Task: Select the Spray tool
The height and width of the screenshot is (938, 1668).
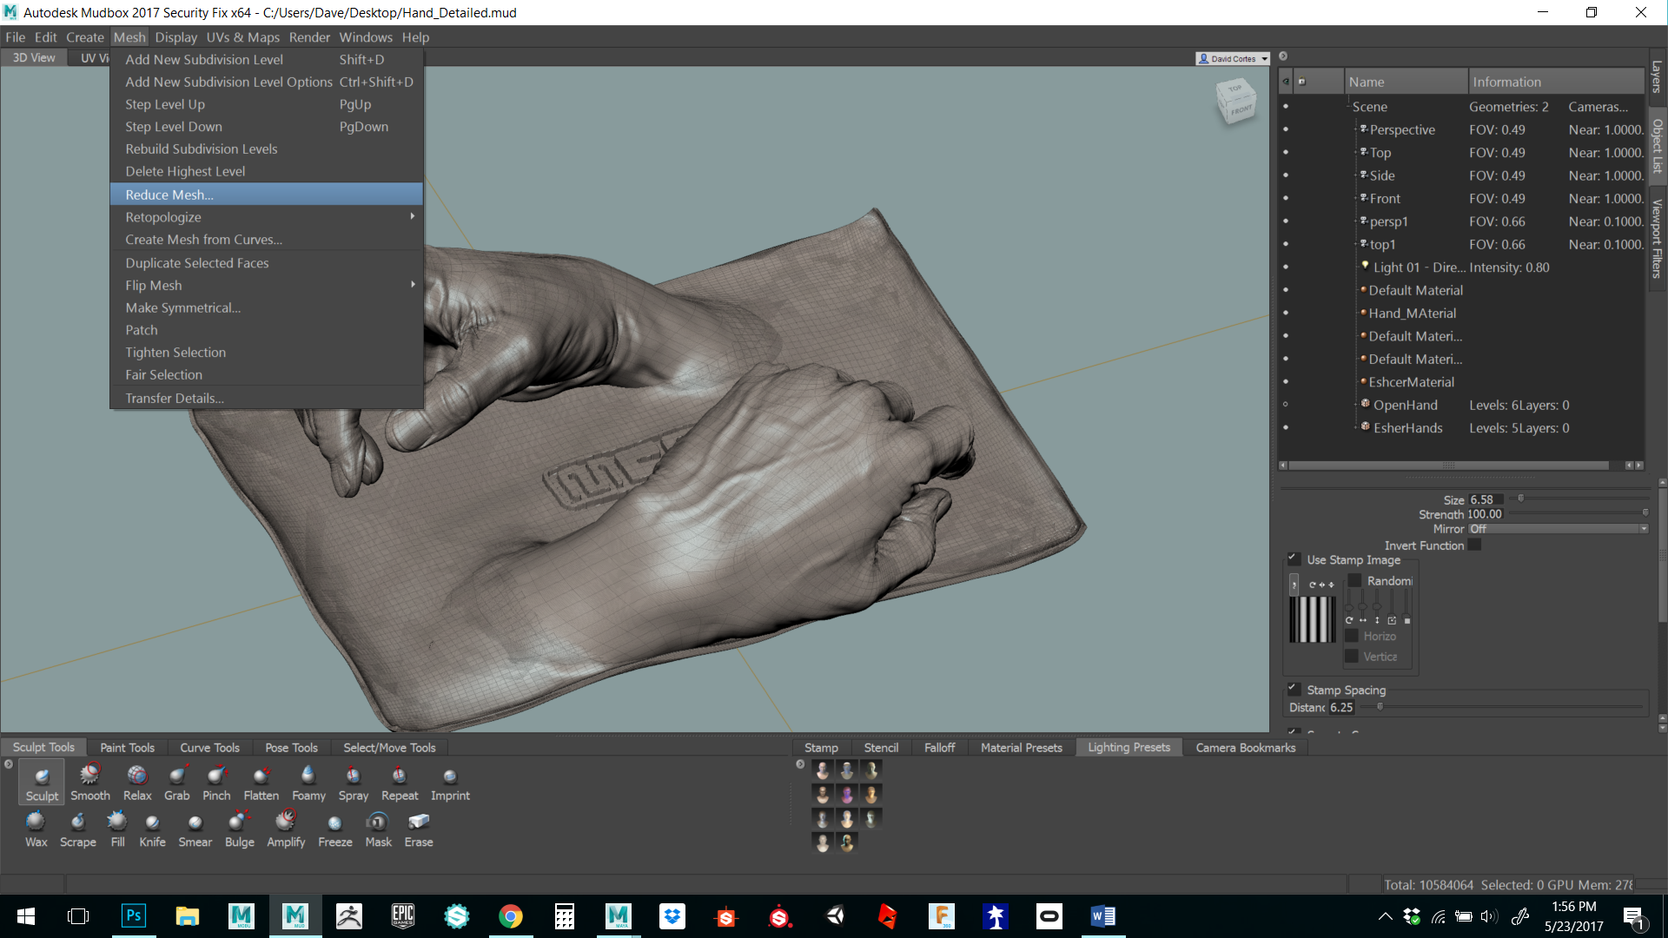Action: 354,783
